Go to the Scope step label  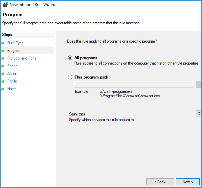12,66
